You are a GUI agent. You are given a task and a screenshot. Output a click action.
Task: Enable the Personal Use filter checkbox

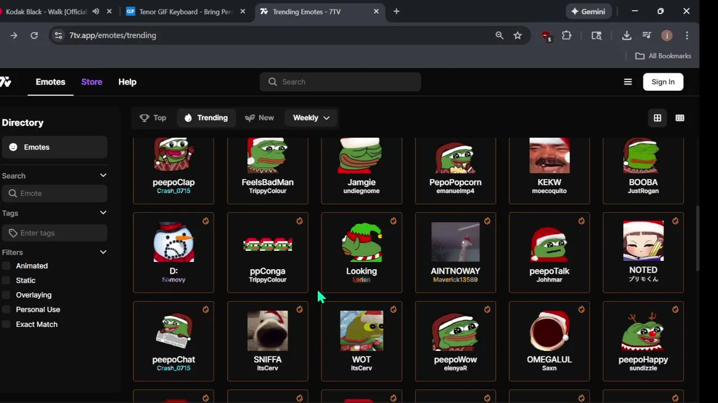tap(6, 310)
